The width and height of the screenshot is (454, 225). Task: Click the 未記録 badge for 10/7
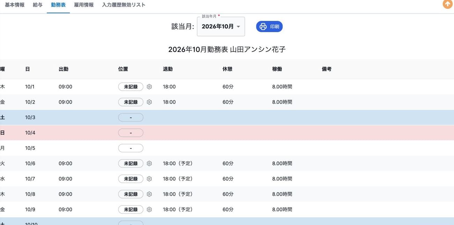point(131,179)
